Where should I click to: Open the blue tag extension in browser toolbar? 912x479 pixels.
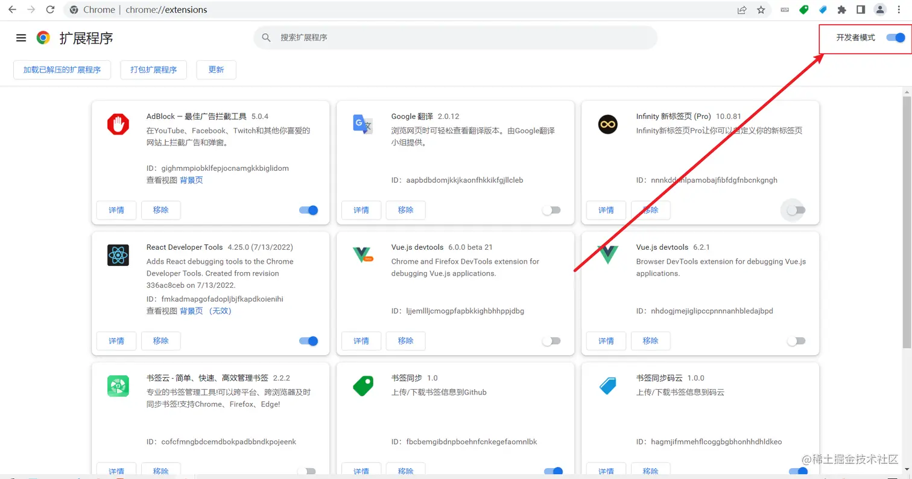[x=823, y=10]
